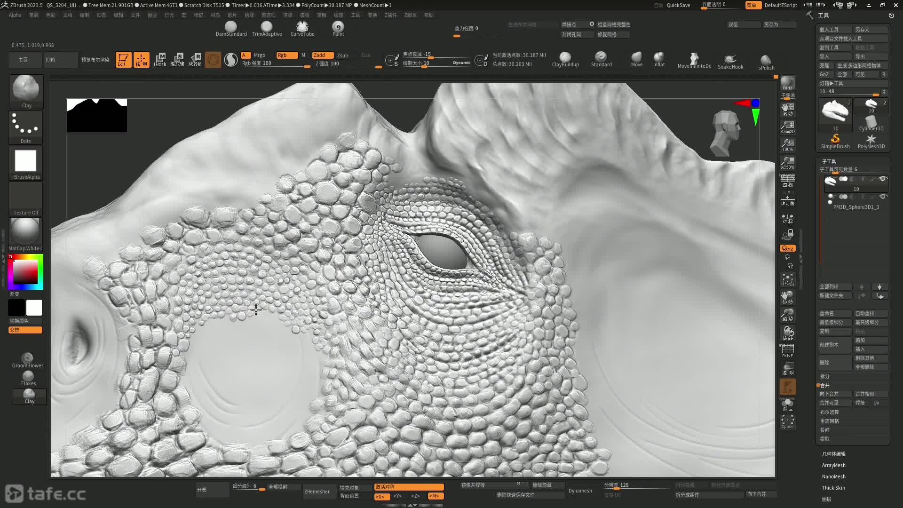Toggle Edit mode button
Screen dimensions: 903x508
click(123, 60)
